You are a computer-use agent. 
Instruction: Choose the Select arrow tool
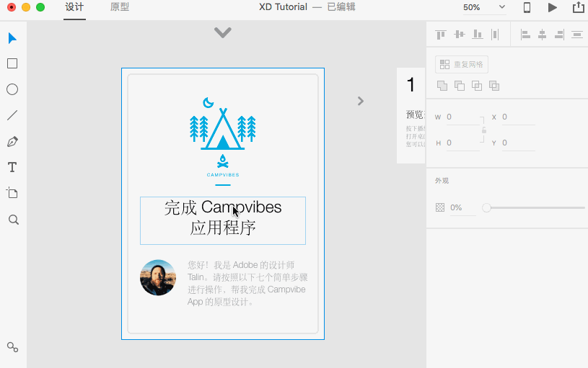click(x=12, y=38)
